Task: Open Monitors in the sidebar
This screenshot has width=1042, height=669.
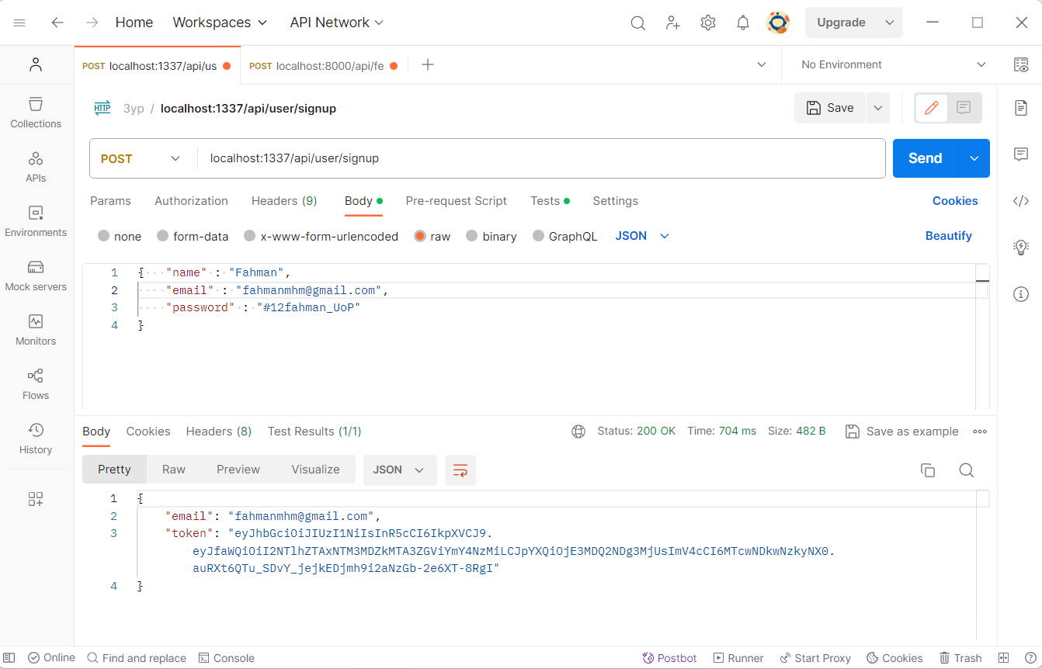Action: click(x=36, y=330)
